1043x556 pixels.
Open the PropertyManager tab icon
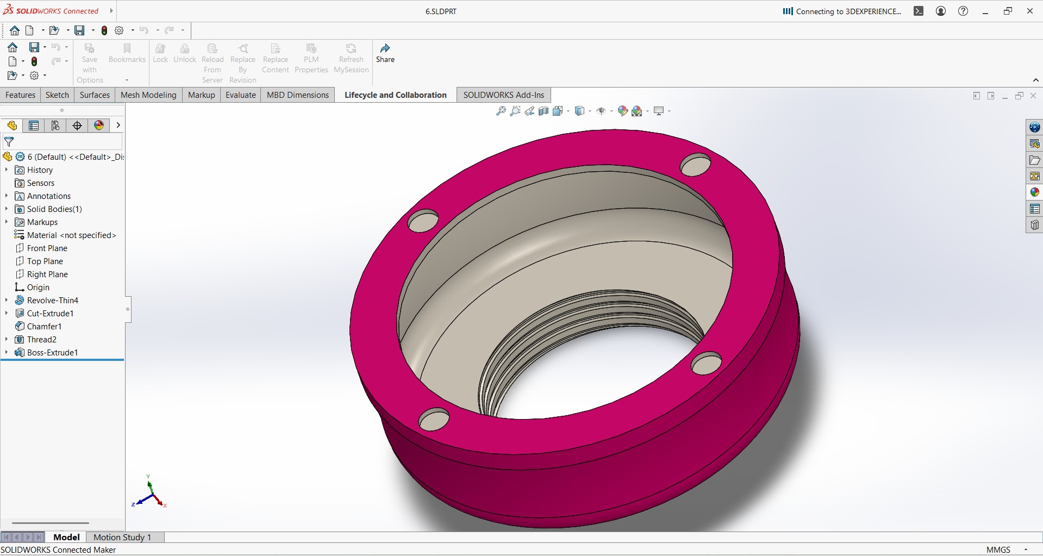(34, 126)
